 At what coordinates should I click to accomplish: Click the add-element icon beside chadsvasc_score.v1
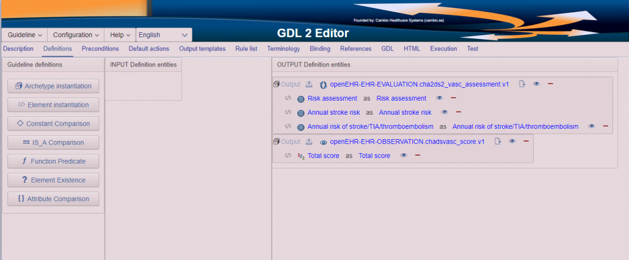pyautogui.click(x=498, y=142)
